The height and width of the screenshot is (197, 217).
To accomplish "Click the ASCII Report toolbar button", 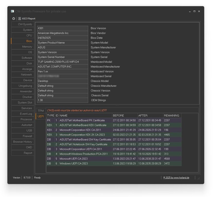I will click(x=27, y=18).
